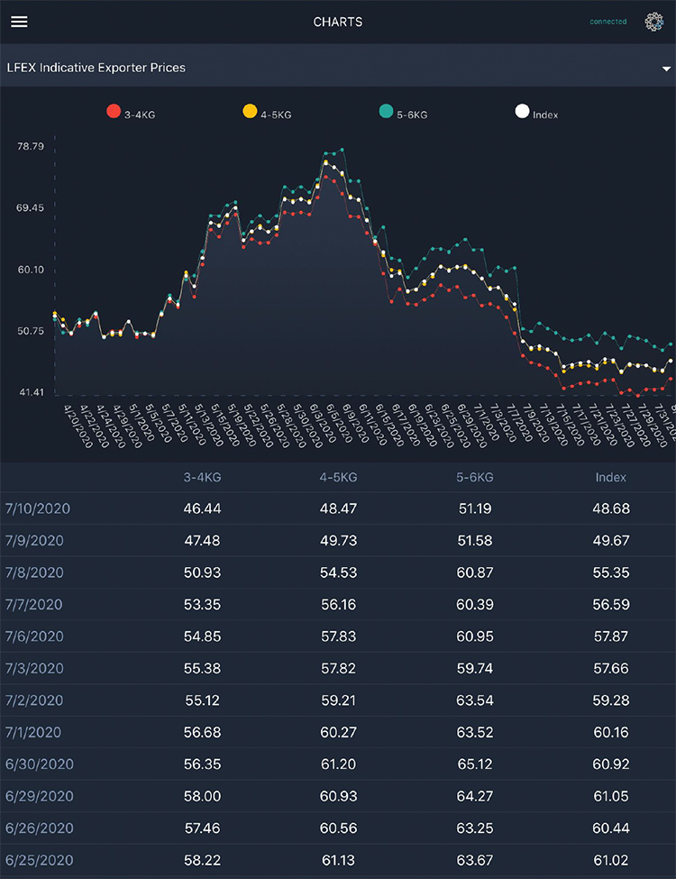This screenshot has width=676, height=879.
Task: Select the 3-4KG table column header
Action: coord(203,478)
